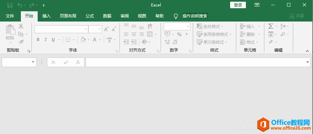Screen dimensions: 313x134
Task: Click the Comma Style icon
Action: point(186,34)
